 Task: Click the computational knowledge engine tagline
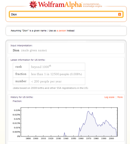[x=92, y=5]
